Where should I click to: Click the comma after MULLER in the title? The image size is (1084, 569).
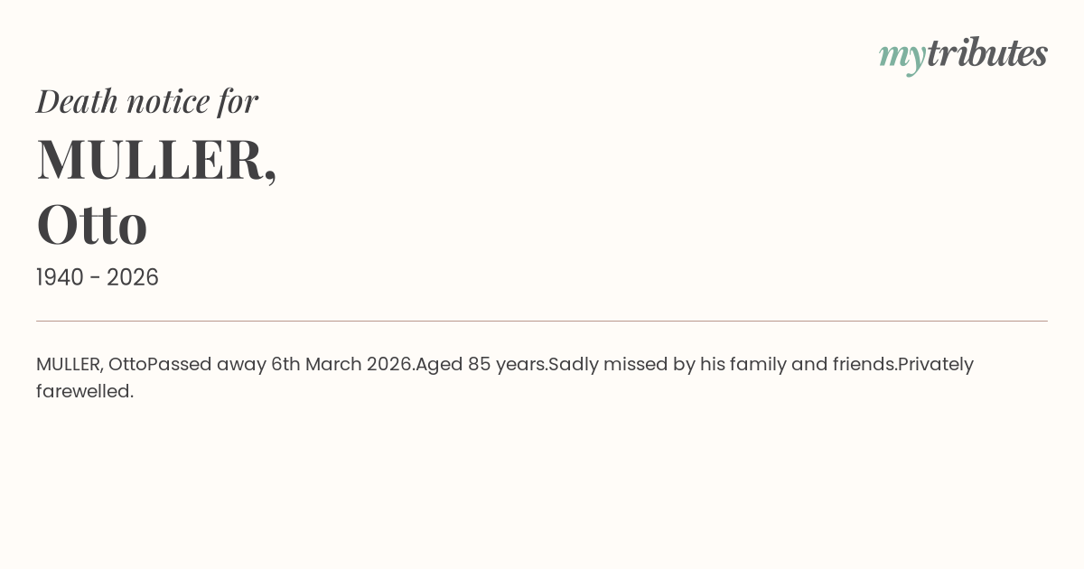pos(270,176)
